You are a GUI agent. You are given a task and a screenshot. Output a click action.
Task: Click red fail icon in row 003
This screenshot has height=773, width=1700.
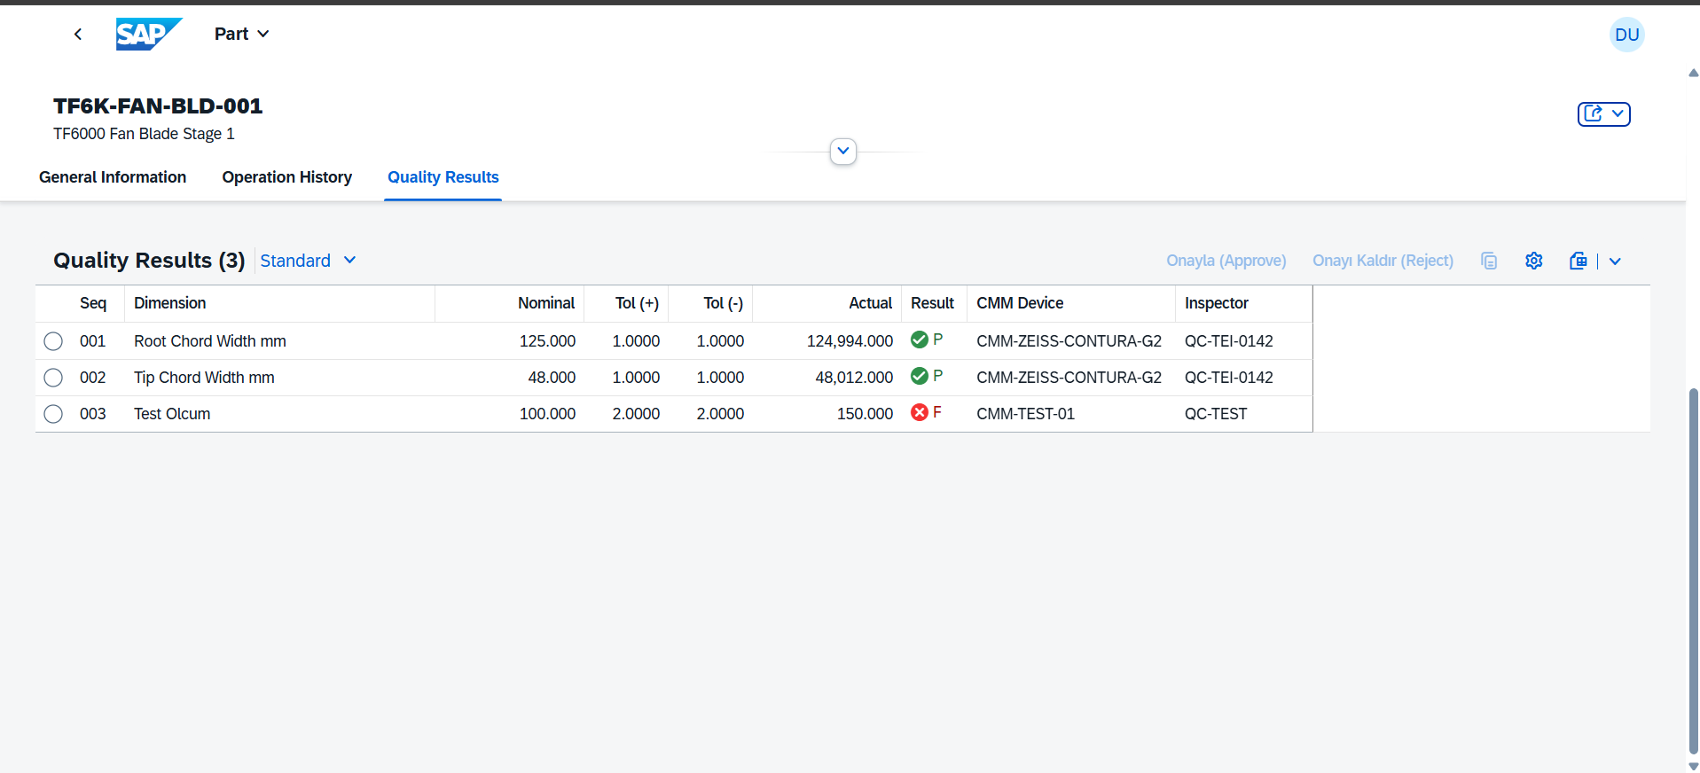point(920,412)
